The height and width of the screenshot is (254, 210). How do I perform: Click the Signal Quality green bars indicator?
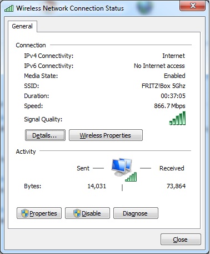(177, 118)
